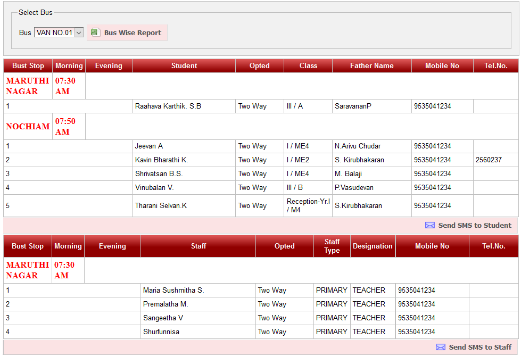This screenshot has width=521, height=356.
Task: Select student Tharani Selvan.K row
Action: (161, 205)
